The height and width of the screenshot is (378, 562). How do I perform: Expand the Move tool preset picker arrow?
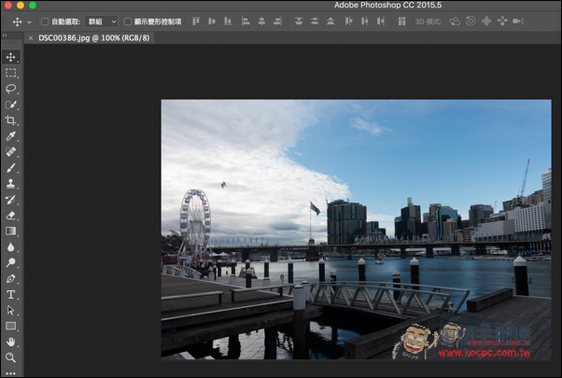29,22
